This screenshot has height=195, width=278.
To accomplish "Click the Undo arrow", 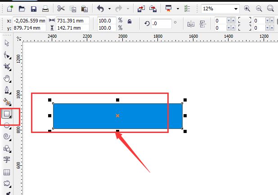I will (x=100, y=9).
